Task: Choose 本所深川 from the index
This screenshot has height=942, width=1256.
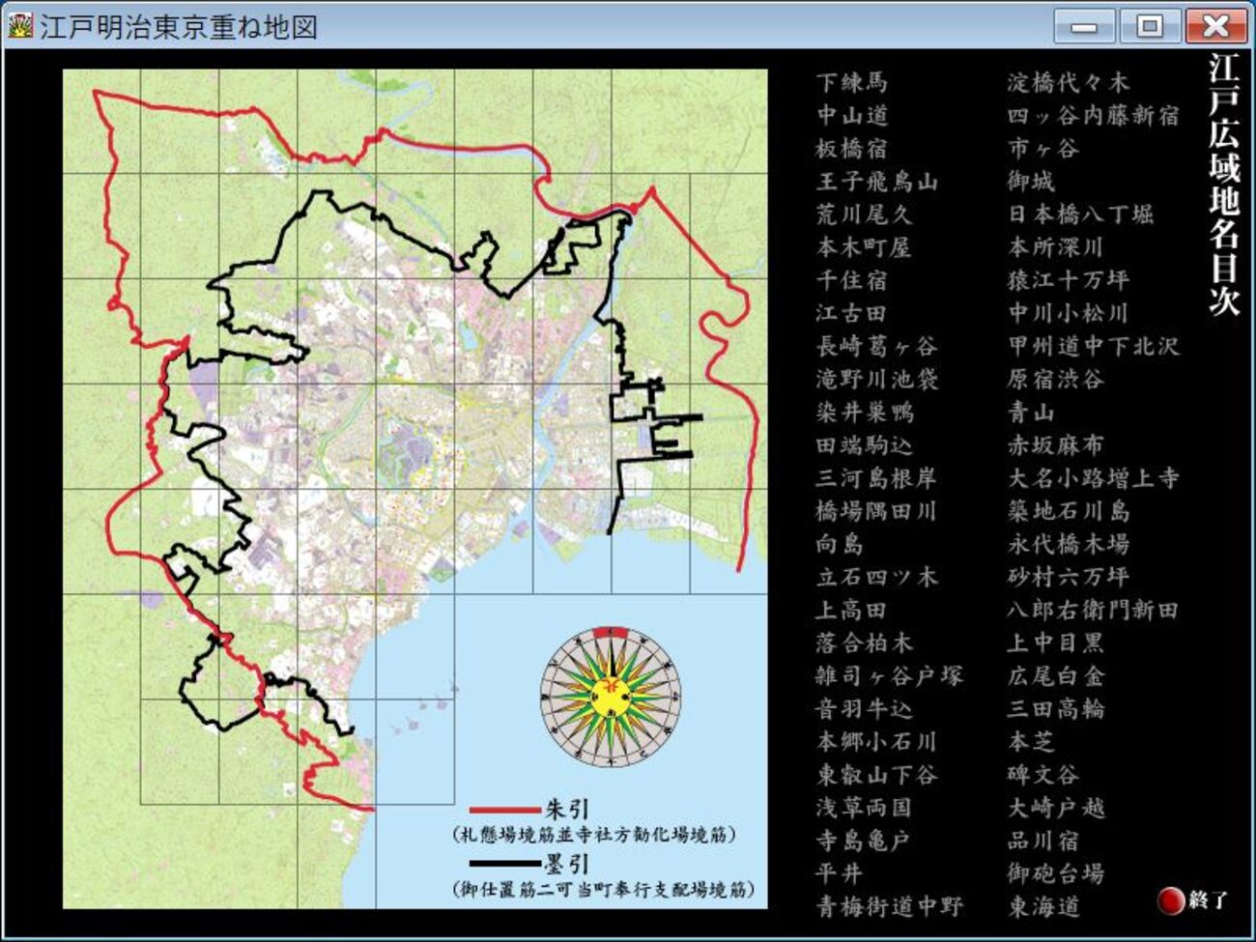Action: (1056, 246)
